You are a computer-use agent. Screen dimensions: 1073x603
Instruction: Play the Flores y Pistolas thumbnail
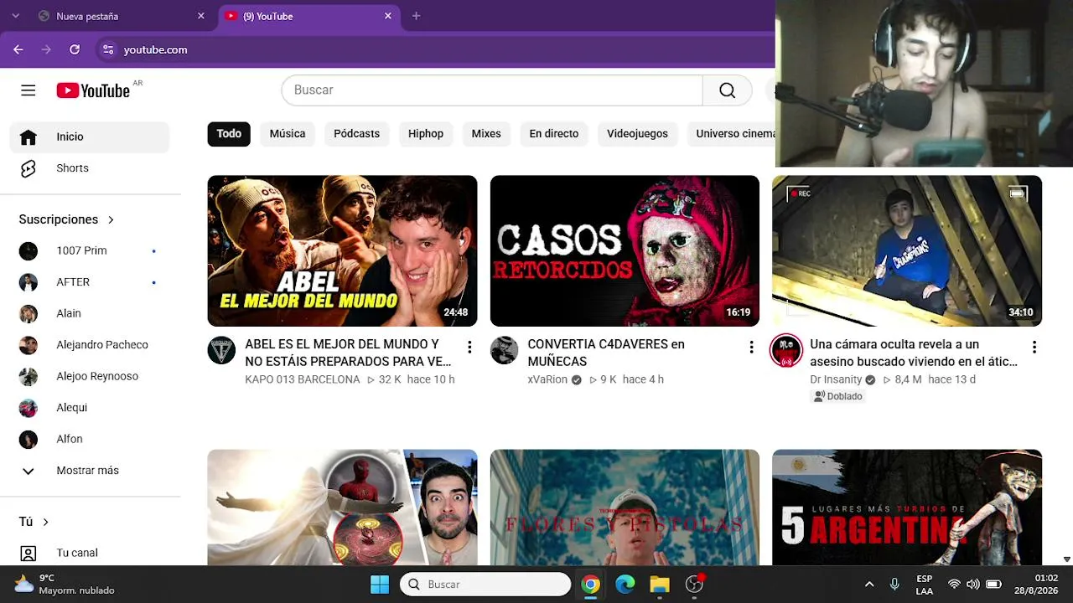coord(625,508)
